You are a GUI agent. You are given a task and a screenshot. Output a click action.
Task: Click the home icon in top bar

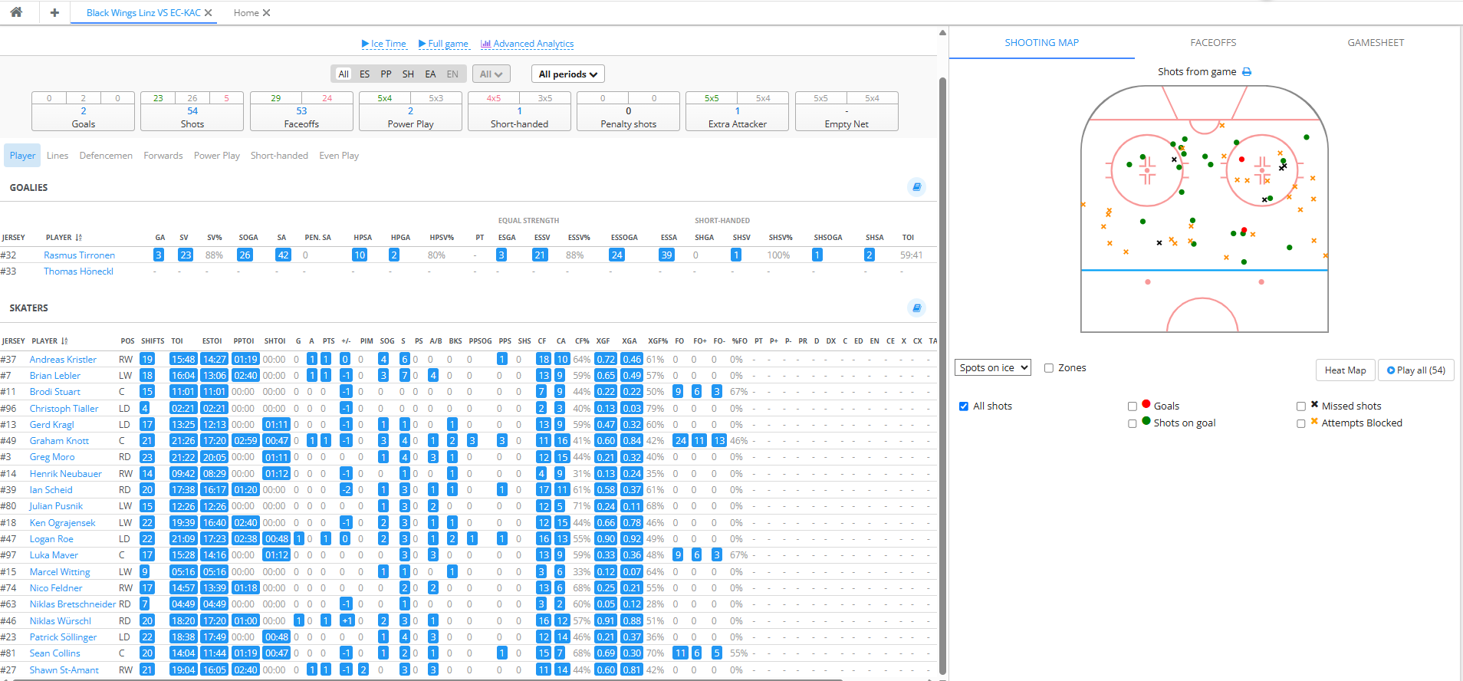click(16, 12)
